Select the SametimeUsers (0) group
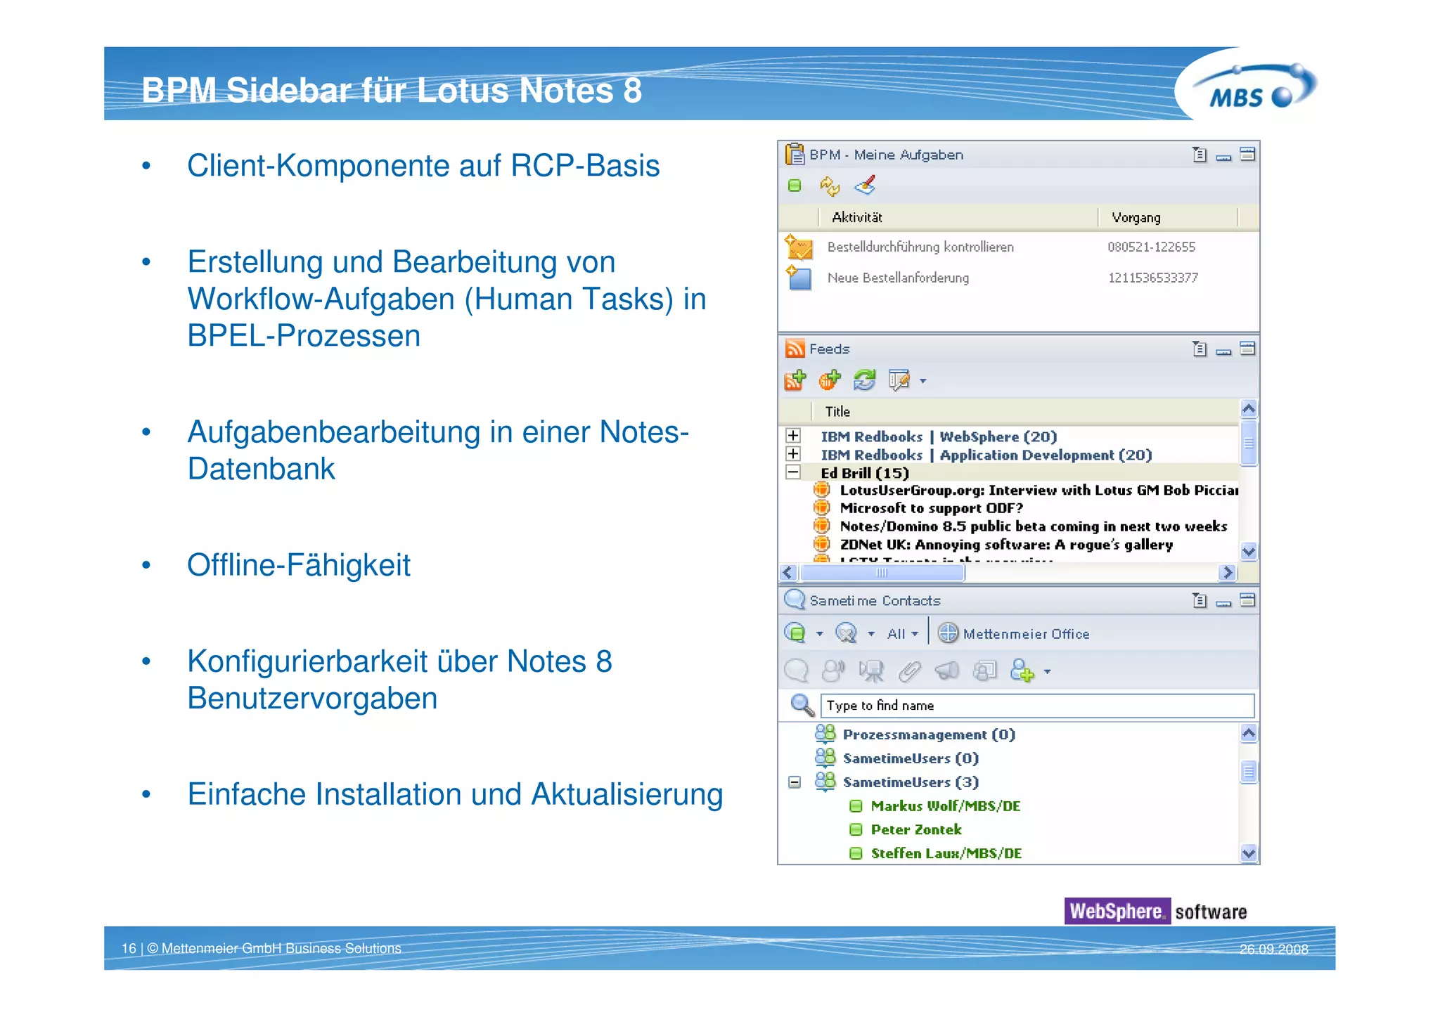The height and width of the screenshot is (1017, 1440). [911, 758]
